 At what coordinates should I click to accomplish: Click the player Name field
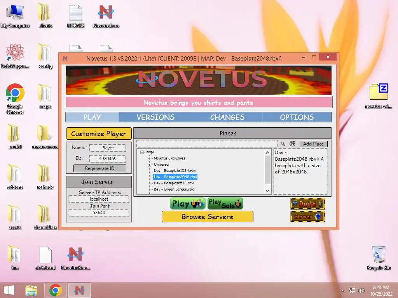click(x=108, y=148)
